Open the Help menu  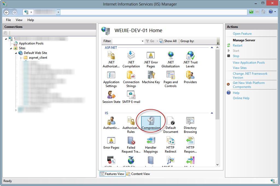point(31,20)
